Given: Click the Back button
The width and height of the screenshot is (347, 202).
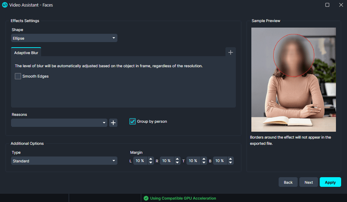Looking at the screenshot, I should pos(288,182).
